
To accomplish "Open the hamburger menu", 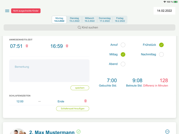I will point(7,11).
